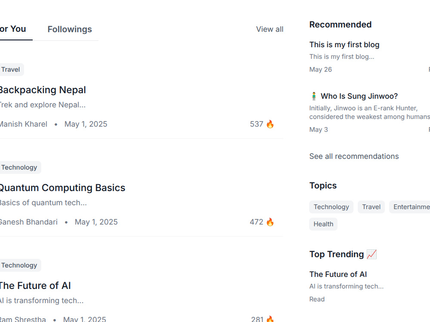
Task: Click the fire icon beside 281
Action: pyautogui.click(x=270, y=319)
